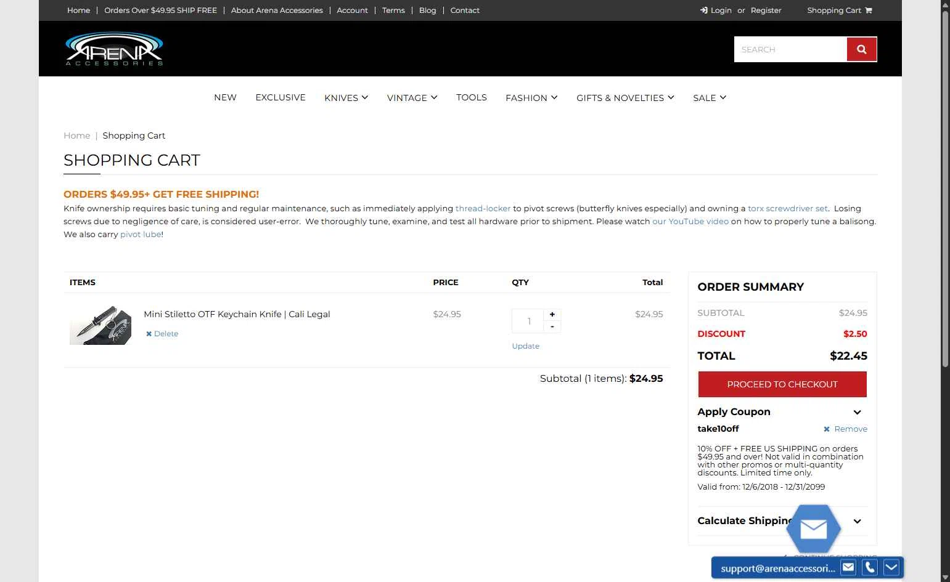The width and height of the screenshot is (950, 582).
Task: Click Home in the breadcrumb
Action: tap(76, 135)
